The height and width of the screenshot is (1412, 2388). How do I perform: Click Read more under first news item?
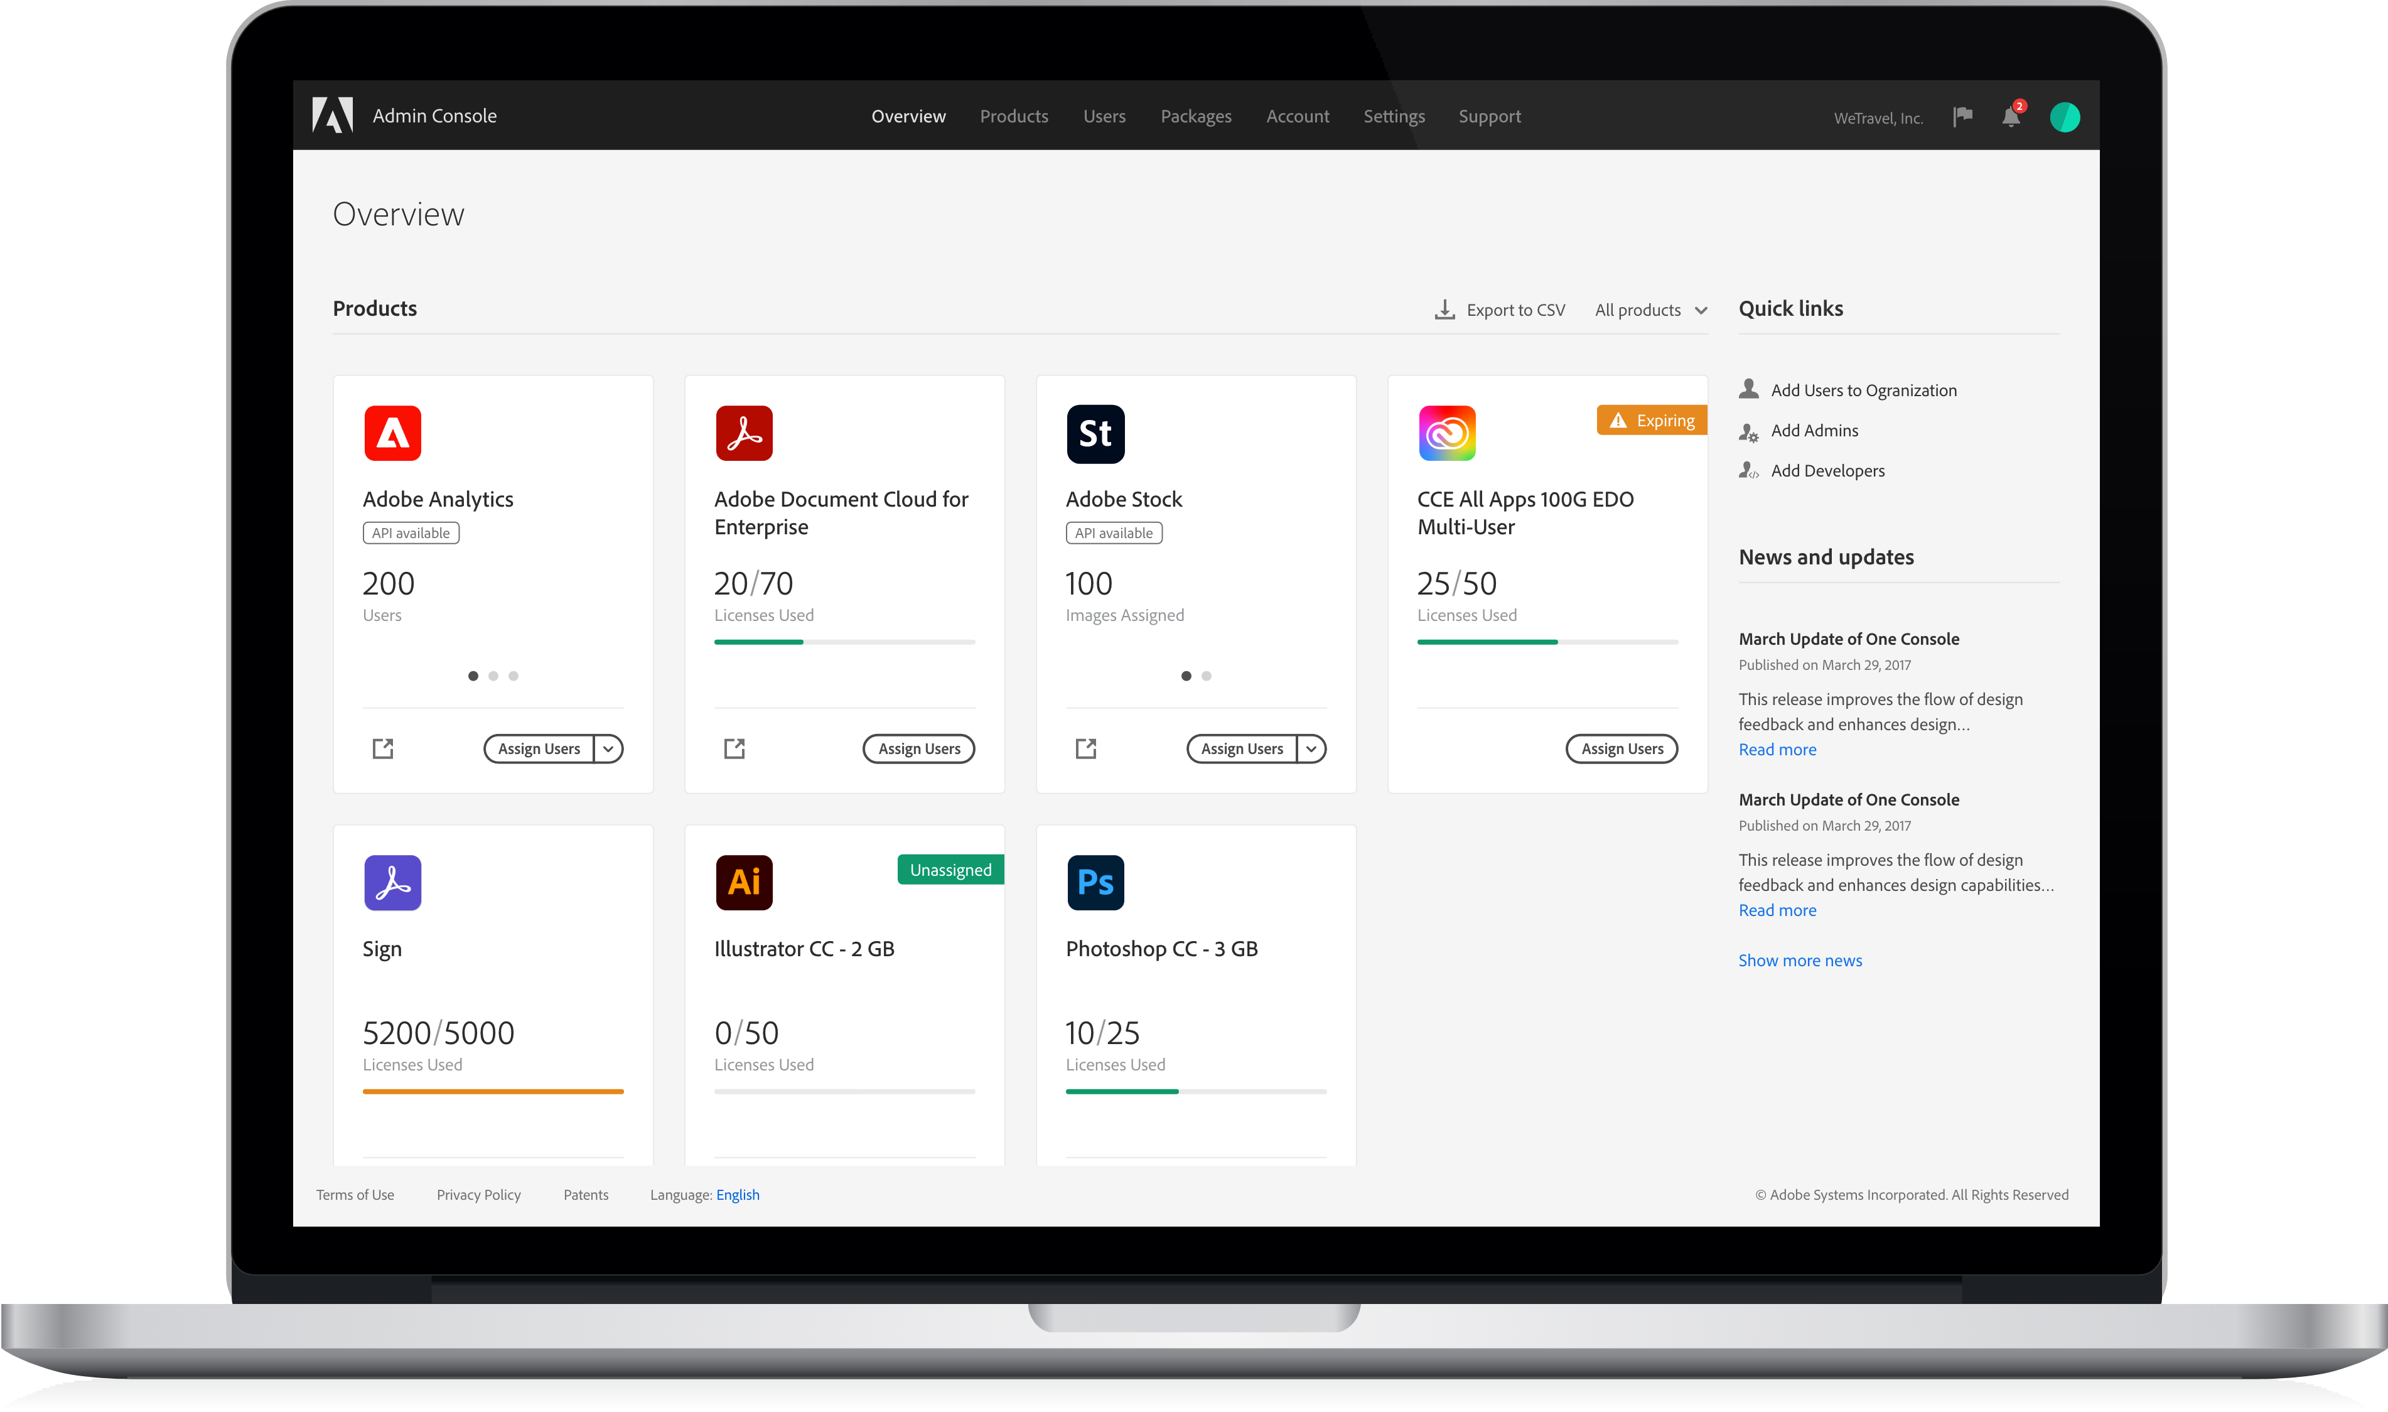coord(1777,749)
